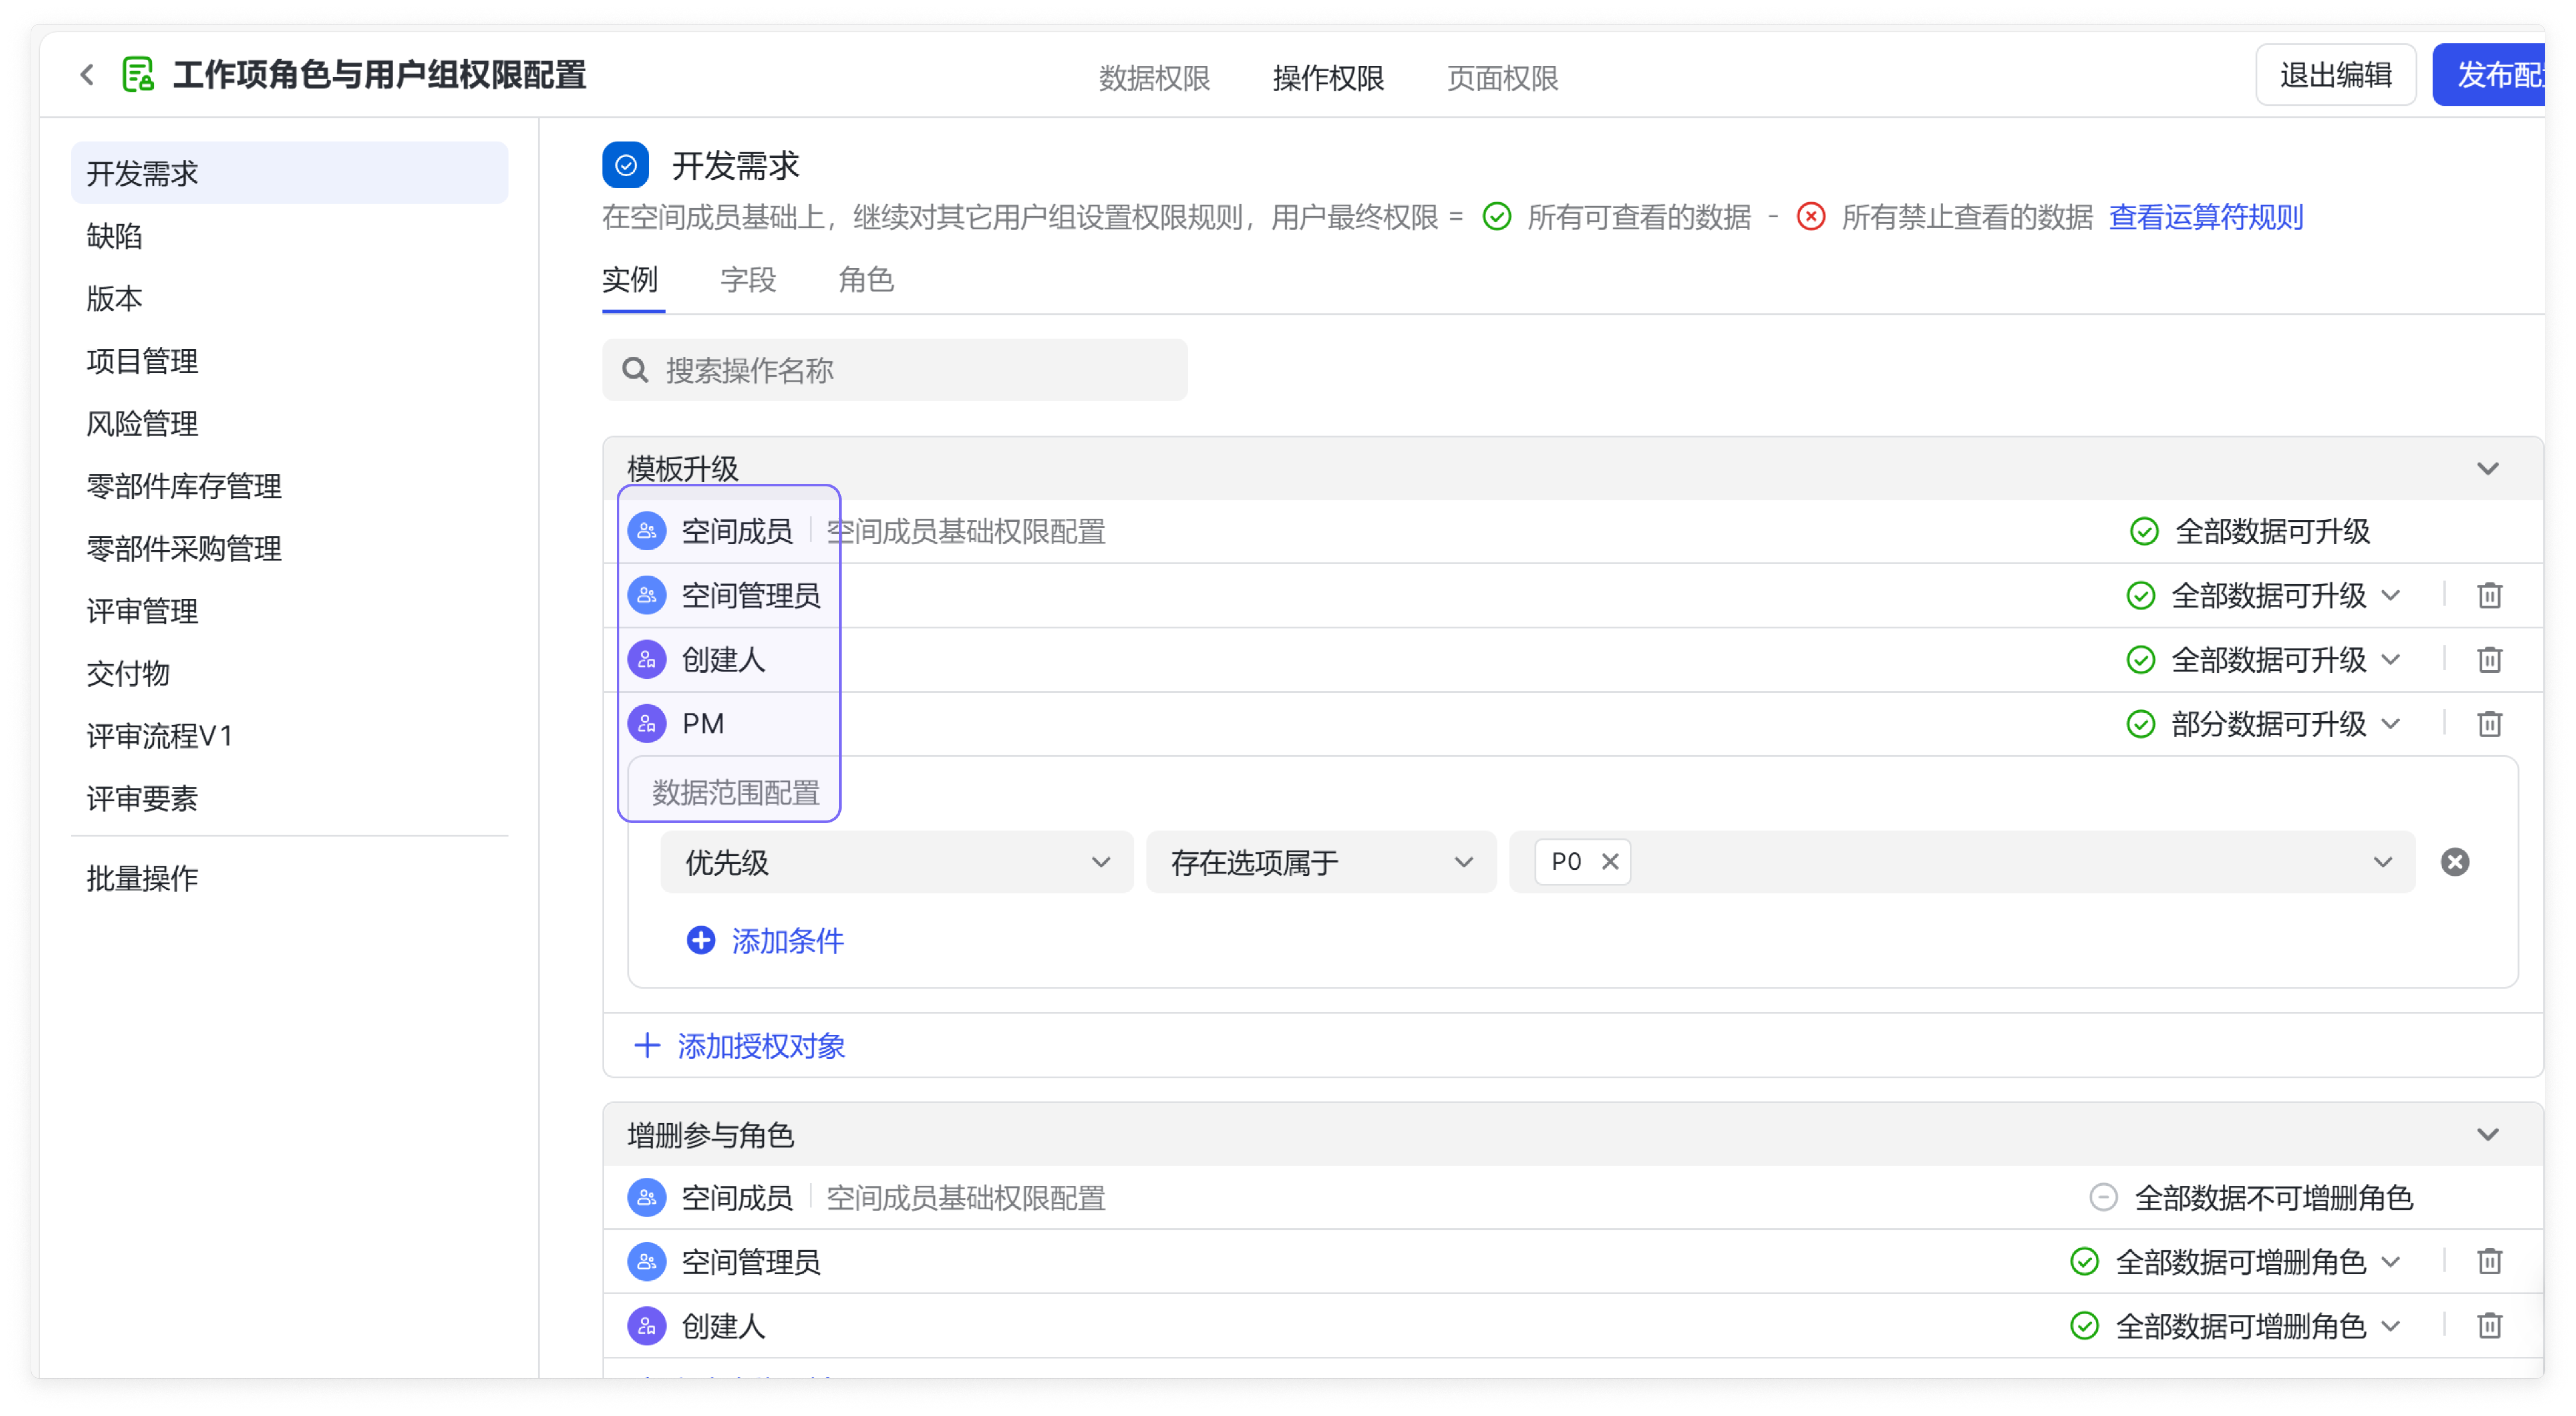This screenshot has height=1416, width=2576.
Task: Open the P0 value selector dropdown
Action: coord(2383,862)
